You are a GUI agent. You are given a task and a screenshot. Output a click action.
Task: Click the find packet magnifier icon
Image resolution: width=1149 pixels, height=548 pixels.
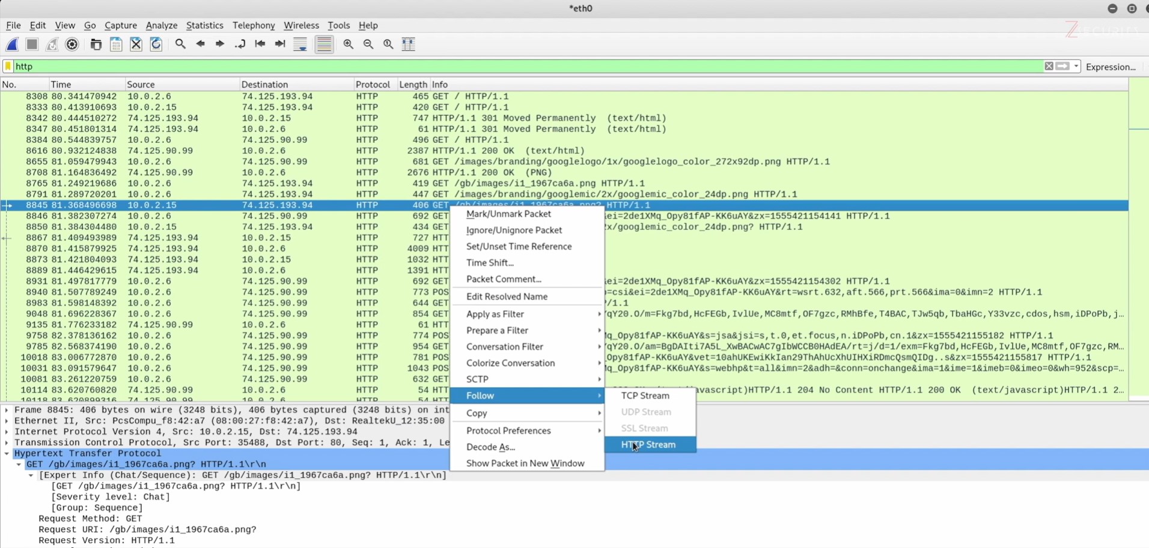(180, 44)
